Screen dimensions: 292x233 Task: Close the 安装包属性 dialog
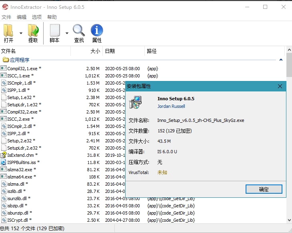click(280, 86)
